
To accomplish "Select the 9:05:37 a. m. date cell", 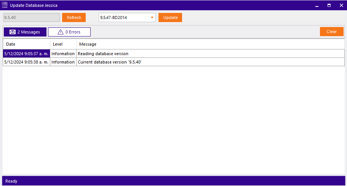I will [26, 54].
